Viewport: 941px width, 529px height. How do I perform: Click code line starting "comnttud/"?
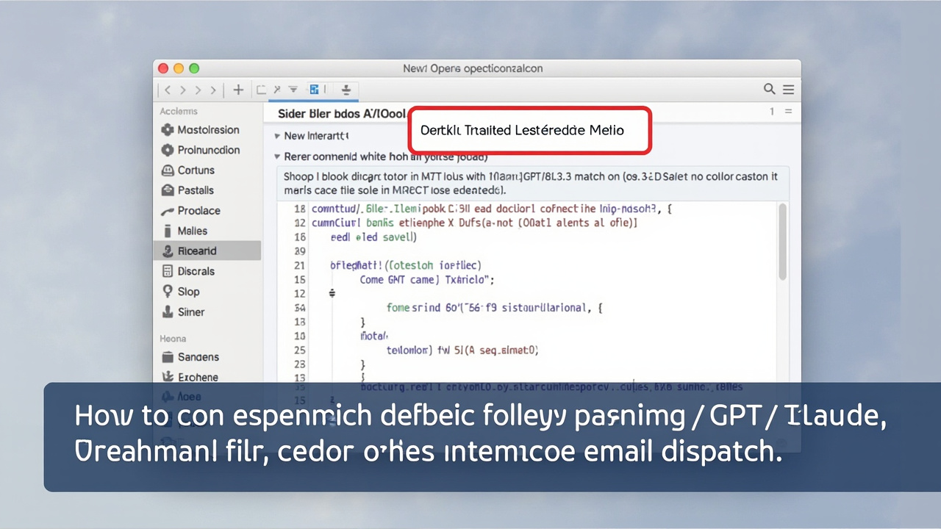(x=492, y=209)
